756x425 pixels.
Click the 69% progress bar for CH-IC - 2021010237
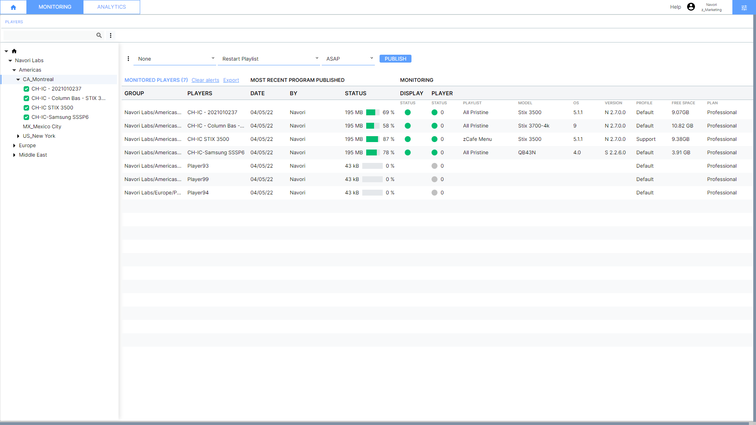click(x=372, y=113)
